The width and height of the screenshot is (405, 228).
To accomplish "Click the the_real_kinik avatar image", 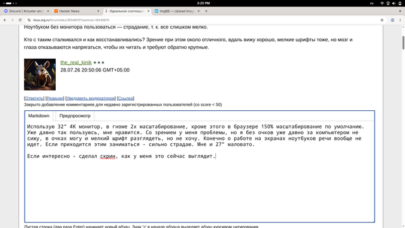I will 40,75.
